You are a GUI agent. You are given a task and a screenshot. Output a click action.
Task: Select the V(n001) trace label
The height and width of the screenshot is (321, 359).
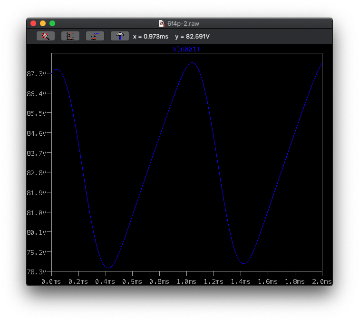coord(186,49)
